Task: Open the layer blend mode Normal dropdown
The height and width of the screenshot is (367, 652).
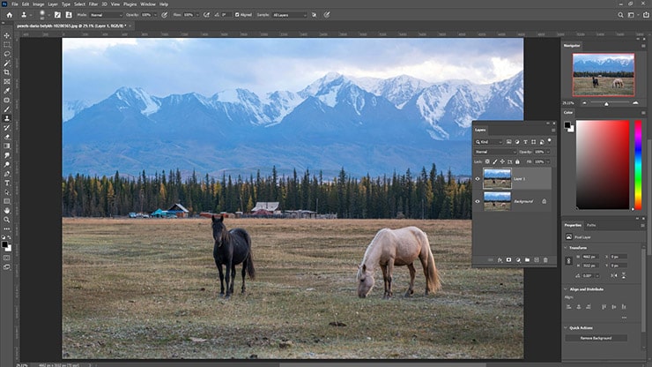Action: pos(495,152)
